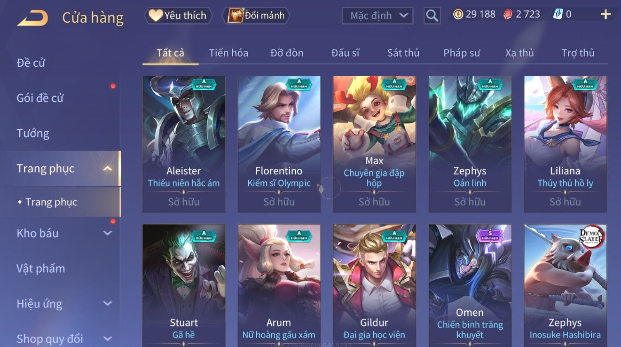Image resolution: width=621 pixels, height=347 pixels.
Task: Open Stuart Gã hề skin card
Action: [x=184, y=286]
